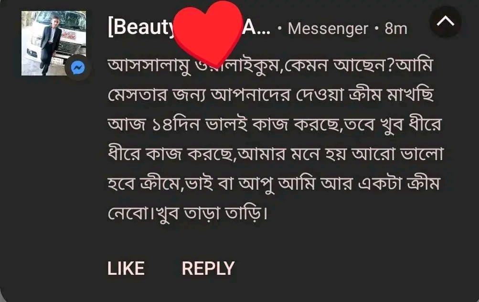Tap LIKE on the notification
This screenshot has width=479, height=302.
point(126,269)
